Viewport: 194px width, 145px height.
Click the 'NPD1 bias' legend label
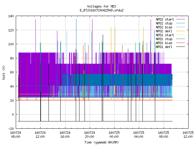point(164,43)
